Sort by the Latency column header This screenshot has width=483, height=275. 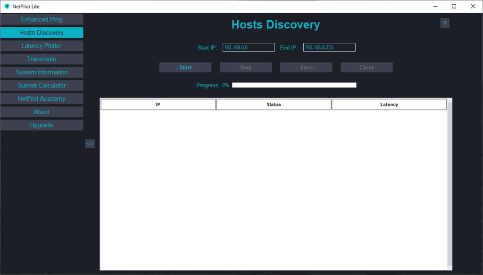point(389,105)
